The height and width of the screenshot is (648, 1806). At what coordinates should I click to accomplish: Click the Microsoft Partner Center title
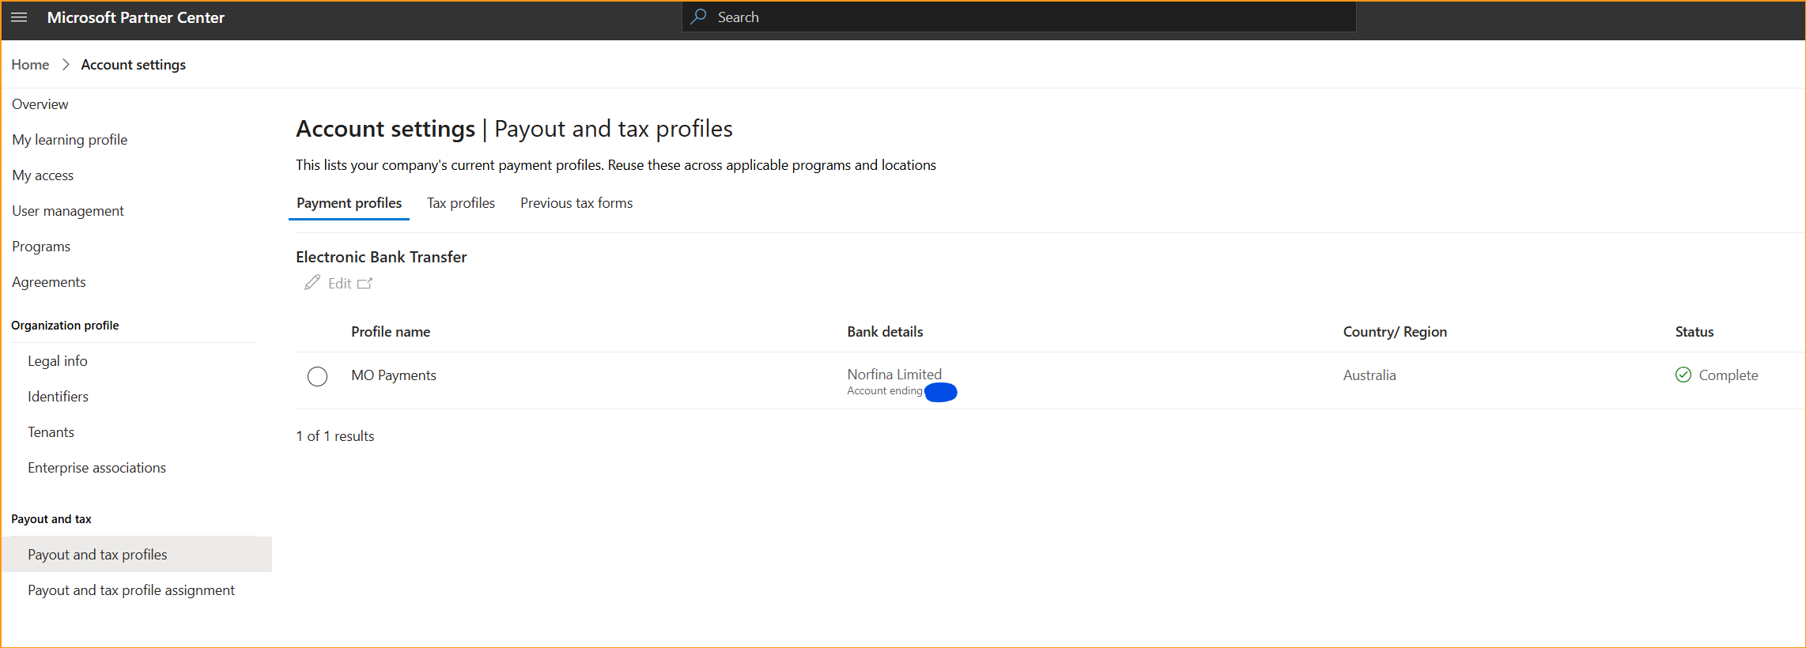click(x=136, y=17)
